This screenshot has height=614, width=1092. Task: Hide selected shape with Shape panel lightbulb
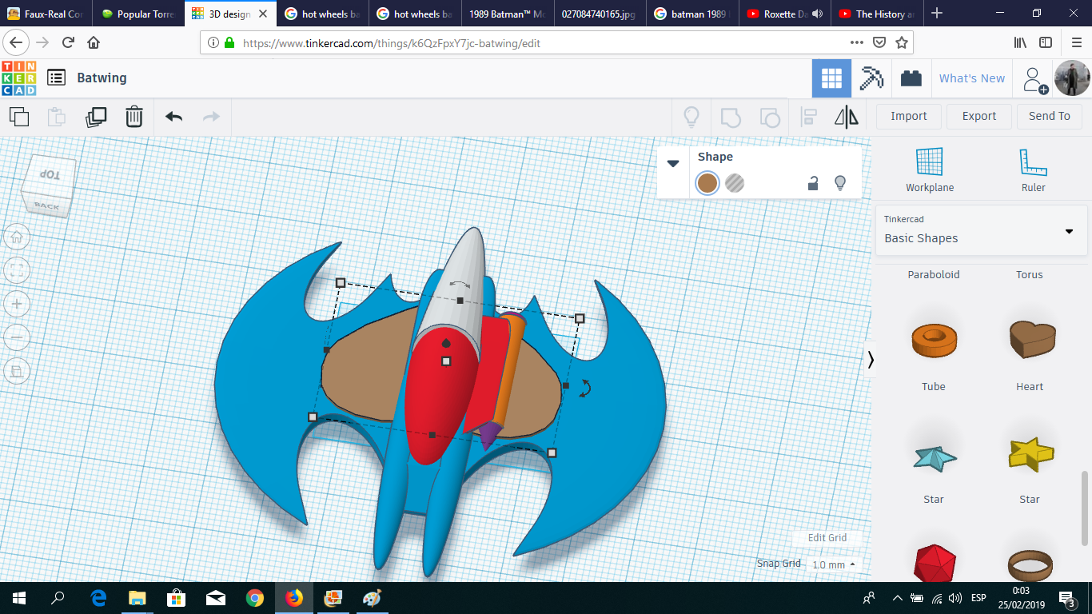coord(840,183)
